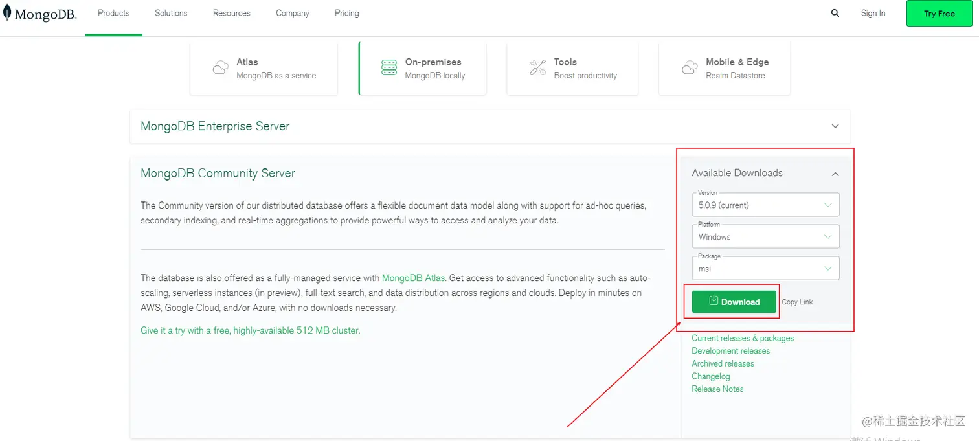
Task: Open the Solutions menu
Action: coord(171,13)
